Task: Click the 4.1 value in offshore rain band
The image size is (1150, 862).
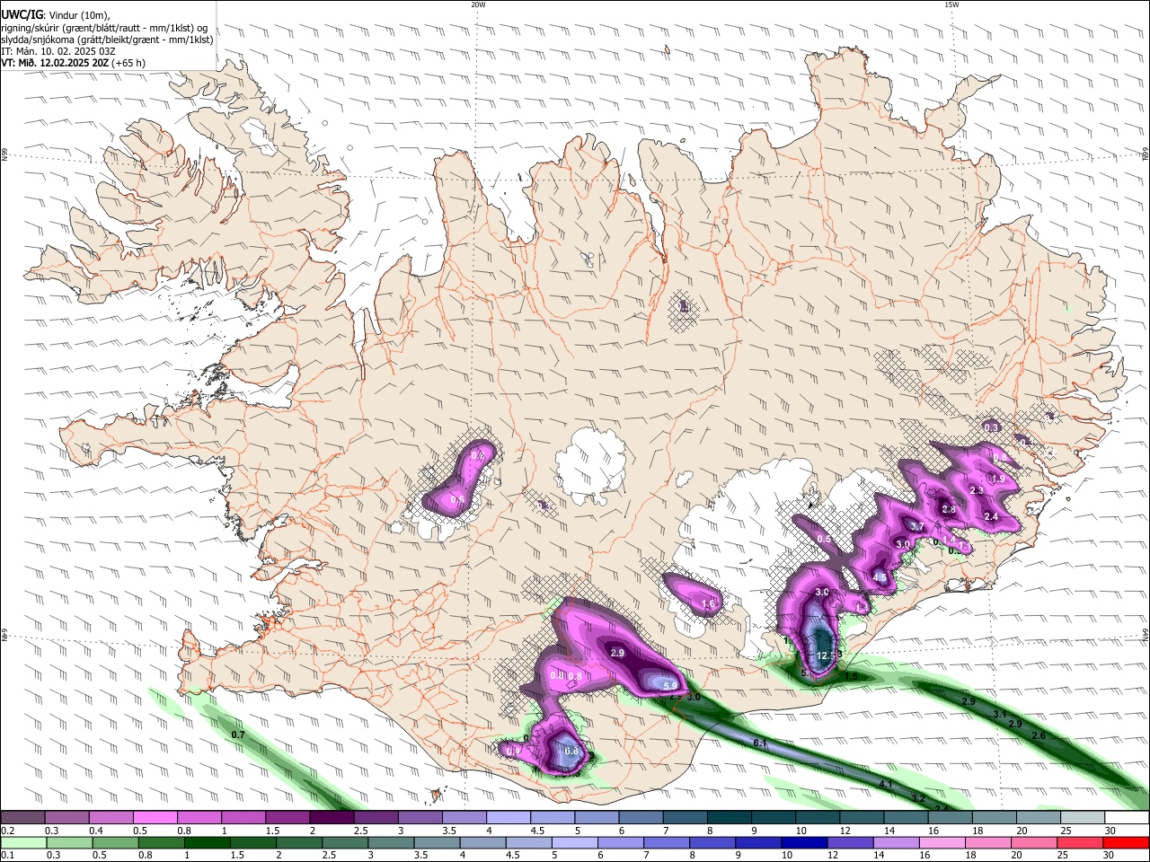Action: click(886, 785)
